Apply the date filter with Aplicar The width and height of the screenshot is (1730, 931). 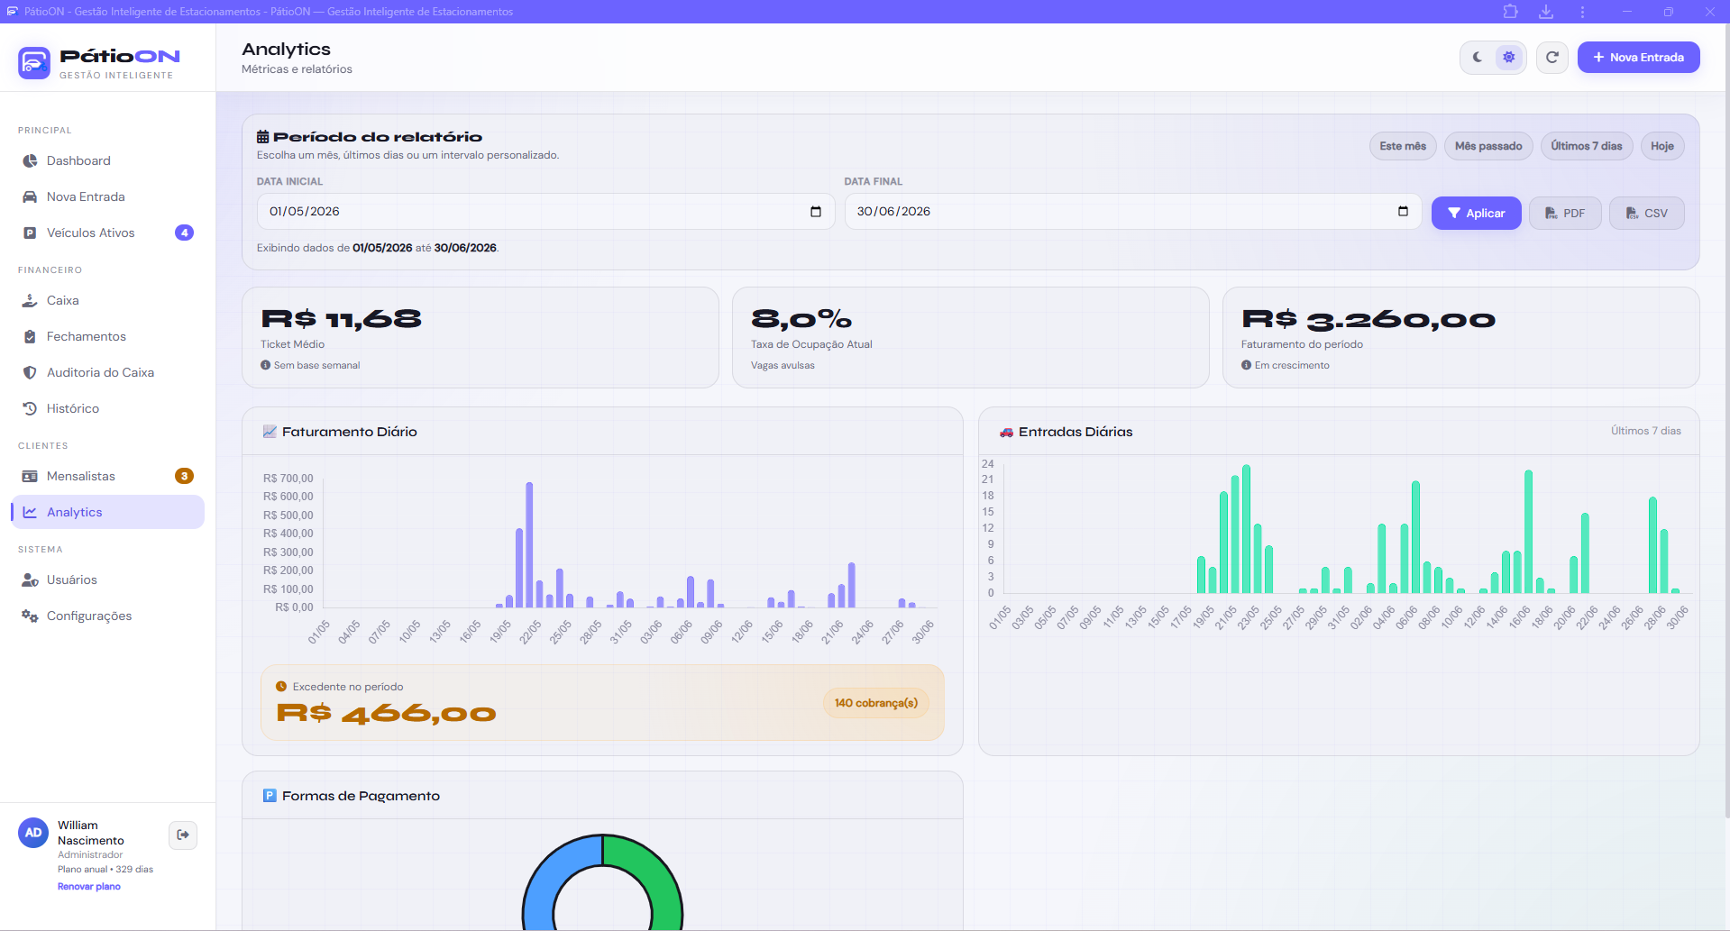point(1477,213)
